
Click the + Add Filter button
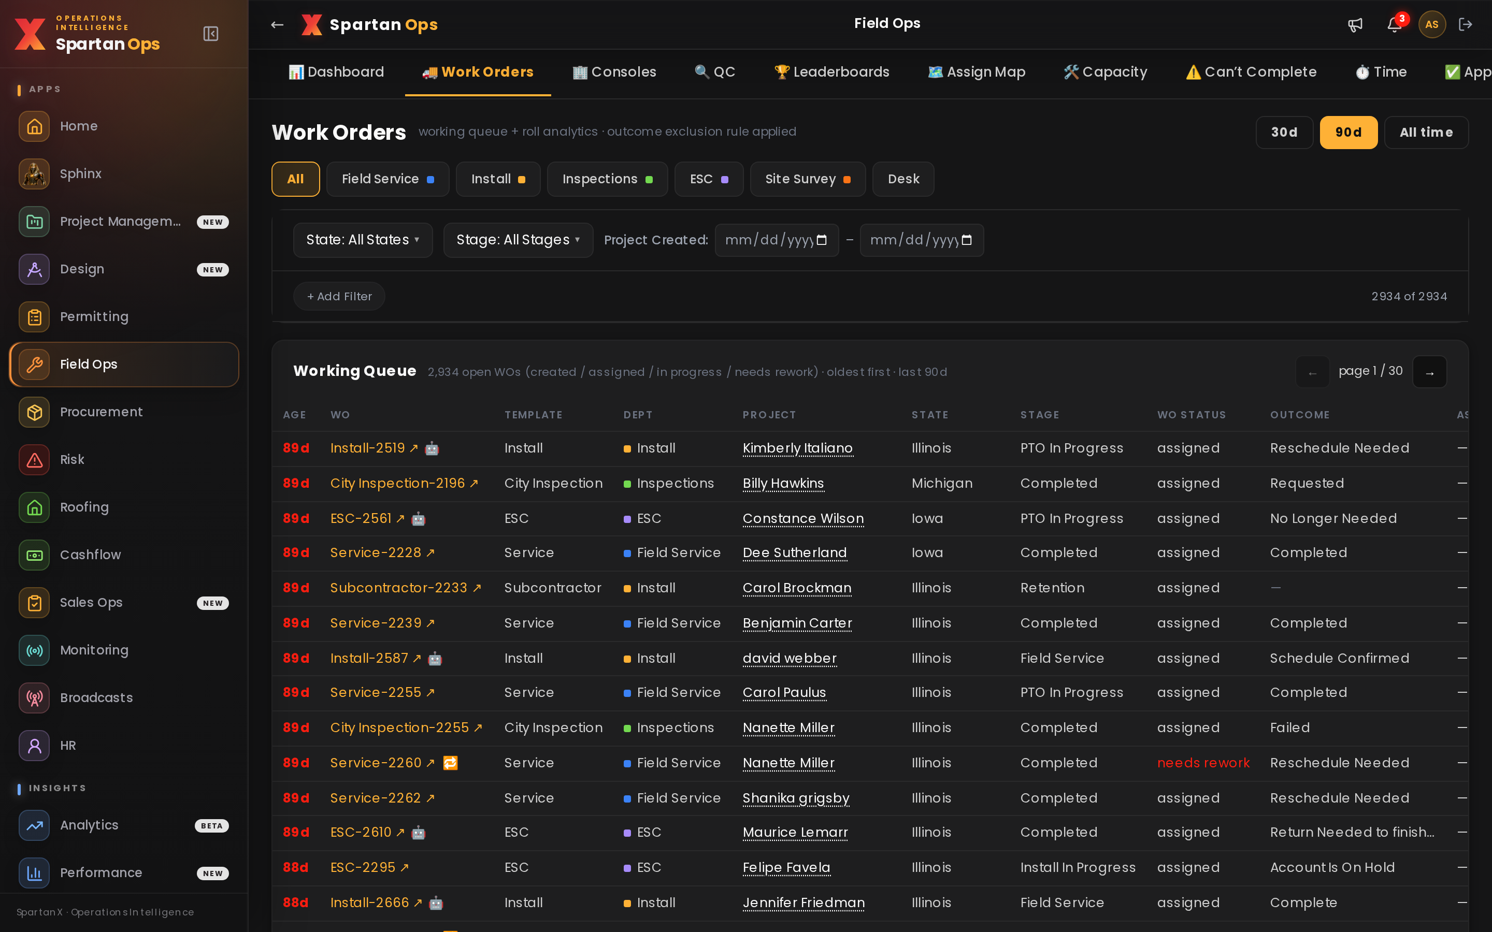(x=339, y=297)
